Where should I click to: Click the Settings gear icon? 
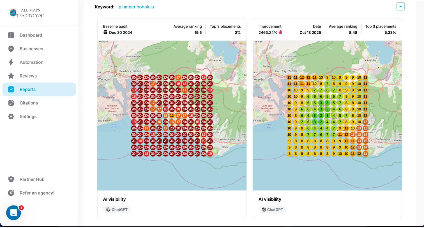pyautogui.click(x=11, y=117)
